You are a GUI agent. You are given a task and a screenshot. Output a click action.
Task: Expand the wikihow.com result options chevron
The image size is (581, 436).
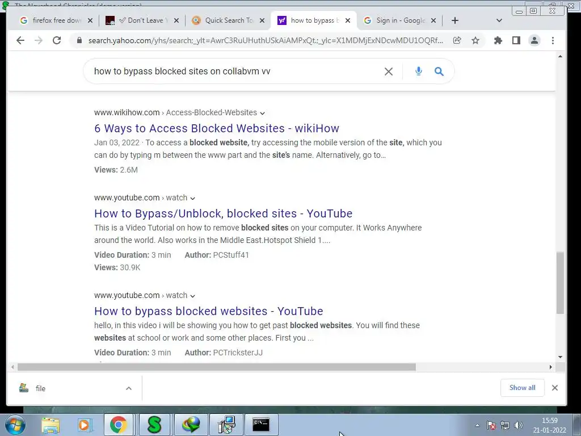click(262, 113)
